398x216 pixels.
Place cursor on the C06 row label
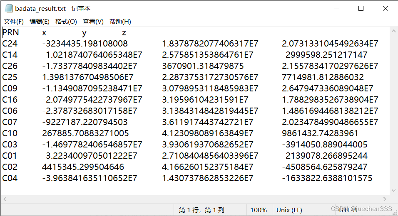pyautogui.click(x=10, y=110)
